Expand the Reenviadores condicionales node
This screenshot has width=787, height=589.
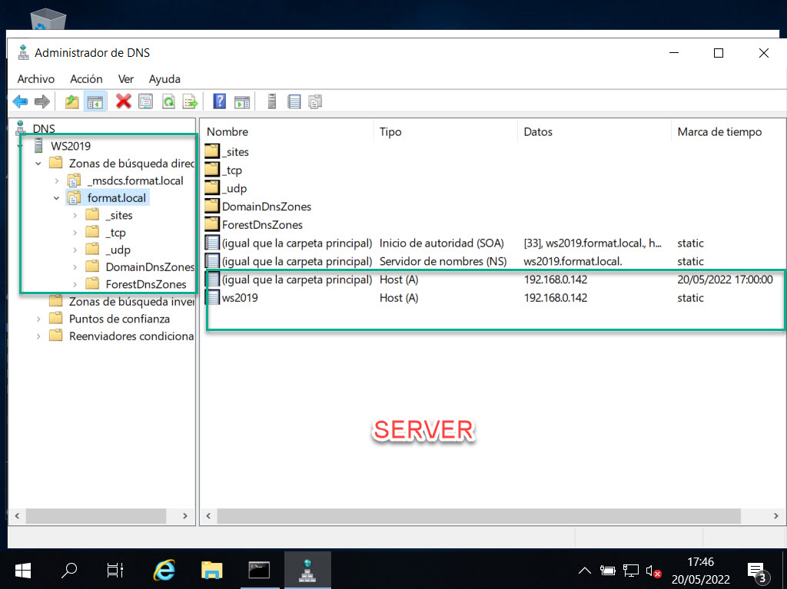pos(38,336)
